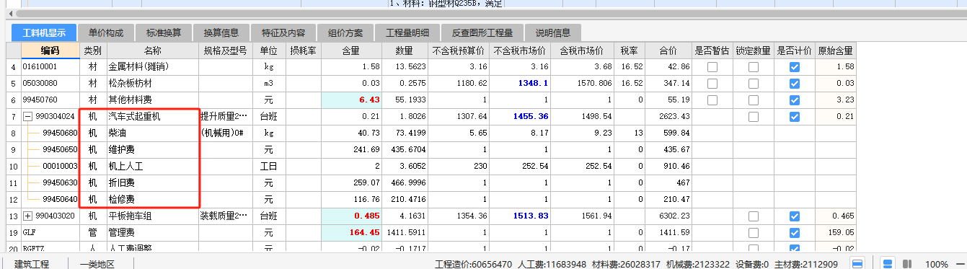The width and height of the screenshot is (967, 269).
Task: Click the vertical-split layout icon in status bar
Action: 907,264
